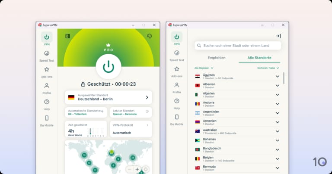Open Speed Test in right window sidebar
Screen dimensions: 332x174
pos(176,53)
